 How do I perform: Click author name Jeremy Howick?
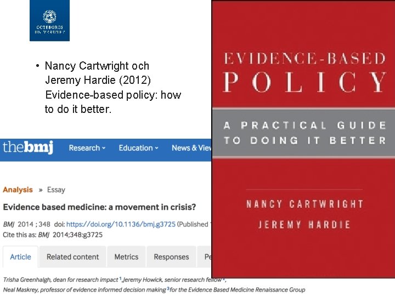tap(143, 280)
